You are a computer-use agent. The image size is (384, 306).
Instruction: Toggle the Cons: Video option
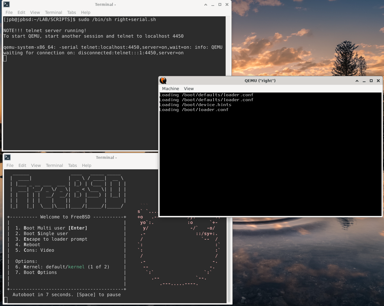pyautogui.click(x=38, y=250)
